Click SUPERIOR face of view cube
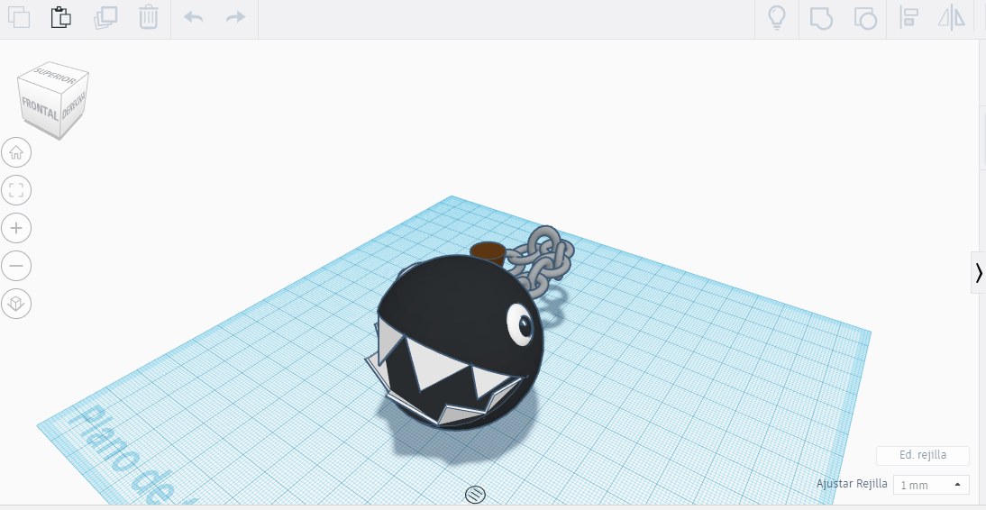 pos(54,74)
